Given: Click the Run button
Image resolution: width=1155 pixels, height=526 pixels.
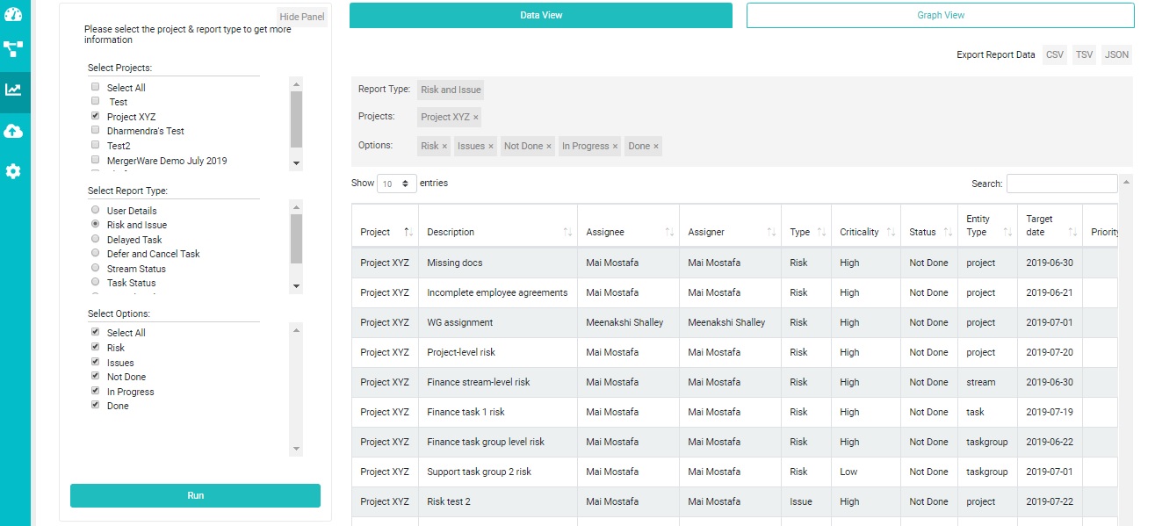Looking at the screenshot, I should tap(195, 495).
